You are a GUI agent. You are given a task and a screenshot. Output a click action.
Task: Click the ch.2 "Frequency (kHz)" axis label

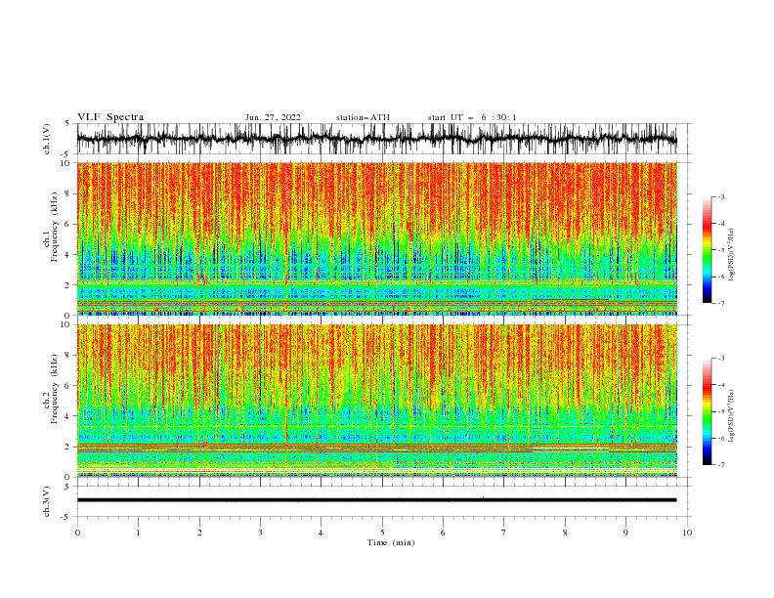(55, 388)
